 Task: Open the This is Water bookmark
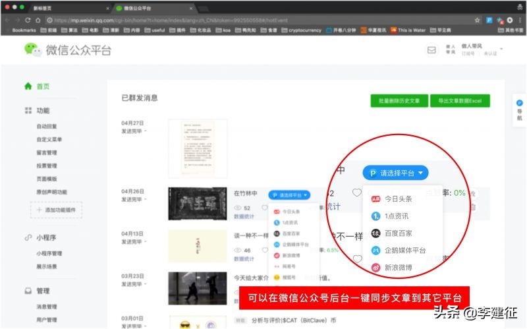[x=408, y=30]
